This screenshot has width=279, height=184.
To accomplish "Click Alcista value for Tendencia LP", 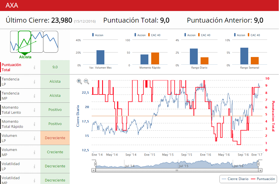I will (55, 82).
